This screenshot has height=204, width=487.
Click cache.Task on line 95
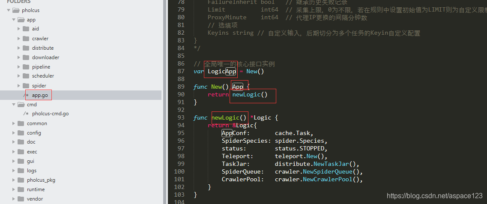pyautogui.click(x=292, y=133)
